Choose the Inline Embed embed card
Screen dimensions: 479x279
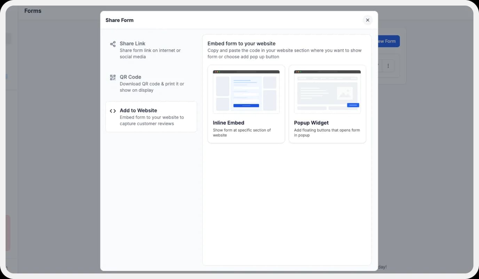pos(246,104)
